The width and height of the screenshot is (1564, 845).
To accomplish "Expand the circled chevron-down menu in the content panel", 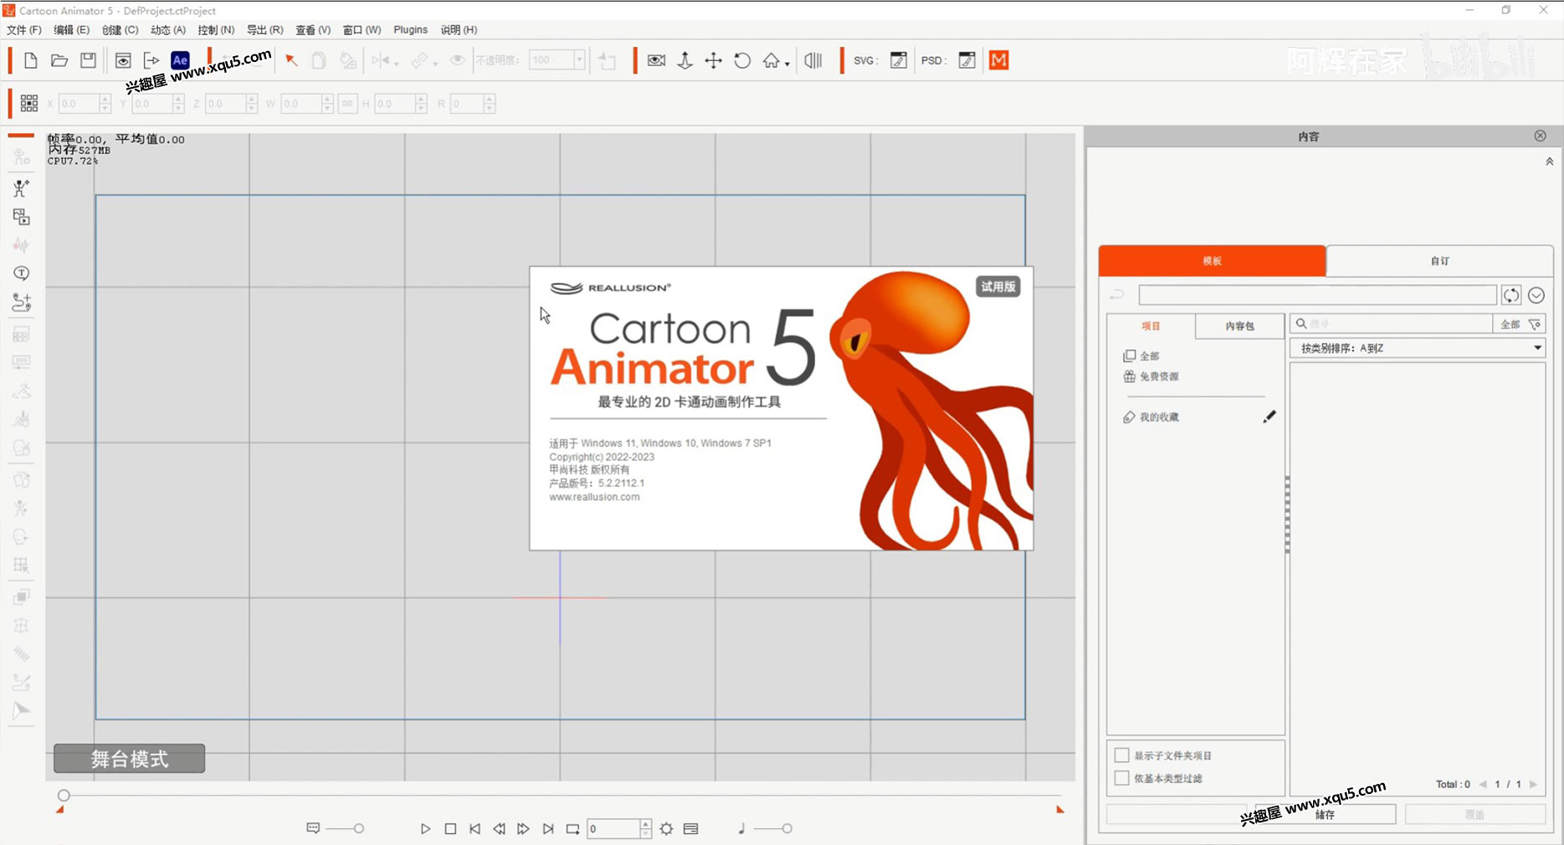I will pos(1536,295).
